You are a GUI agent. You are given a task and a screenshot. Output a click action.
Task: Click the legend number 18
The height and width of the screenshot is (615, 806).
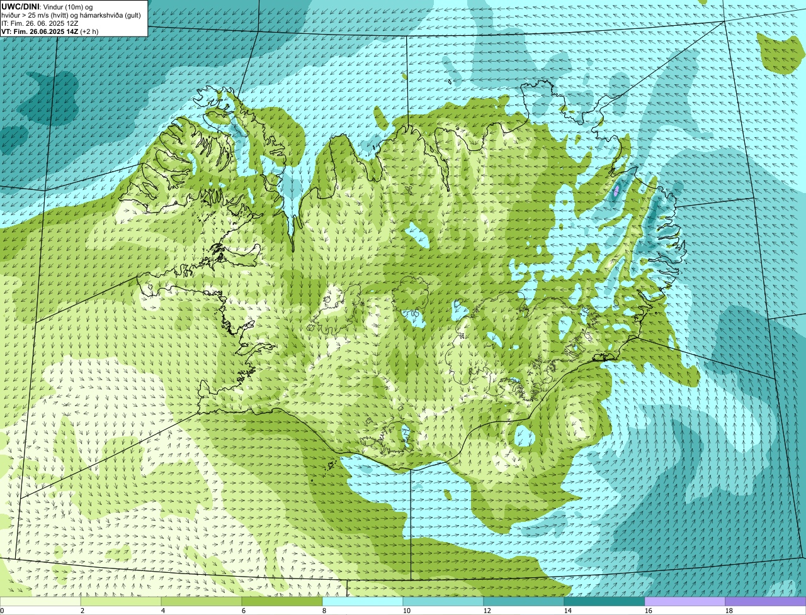click(729, 611)
